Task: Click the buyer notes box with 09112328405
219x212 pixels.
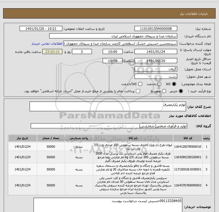Action: 108,205
